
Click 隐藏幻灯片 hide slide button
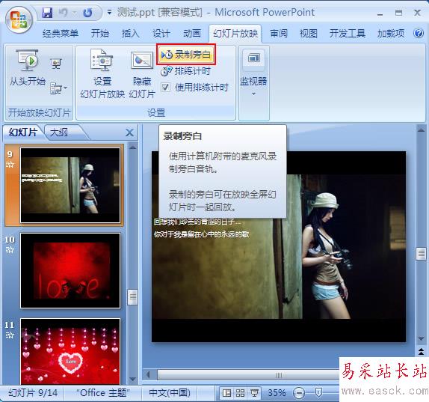click(142, 75)
